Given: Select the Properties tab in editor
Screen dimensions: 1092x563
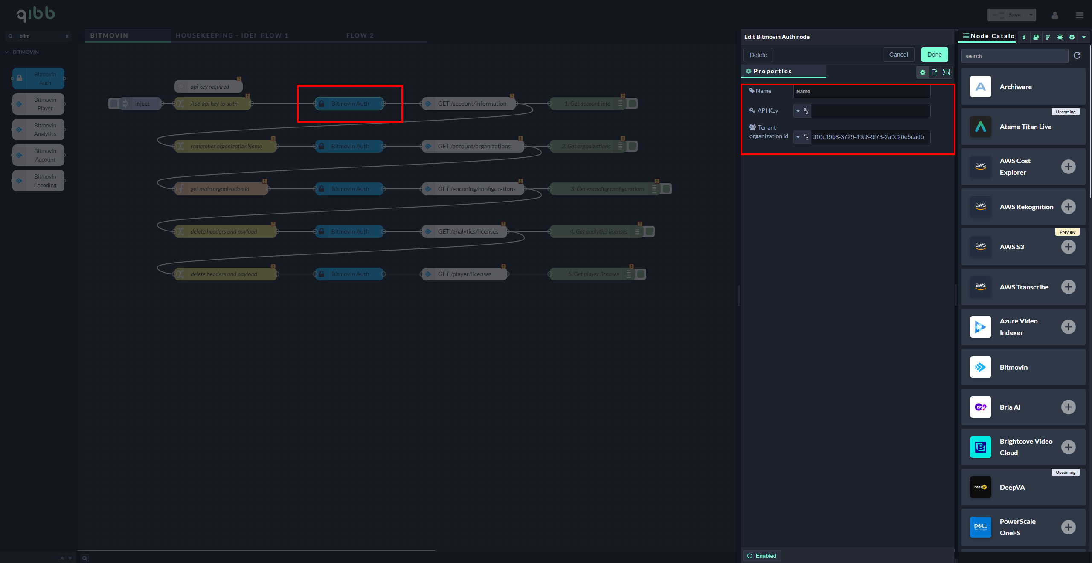Looking at the screenshot, I should pos(784,72).
